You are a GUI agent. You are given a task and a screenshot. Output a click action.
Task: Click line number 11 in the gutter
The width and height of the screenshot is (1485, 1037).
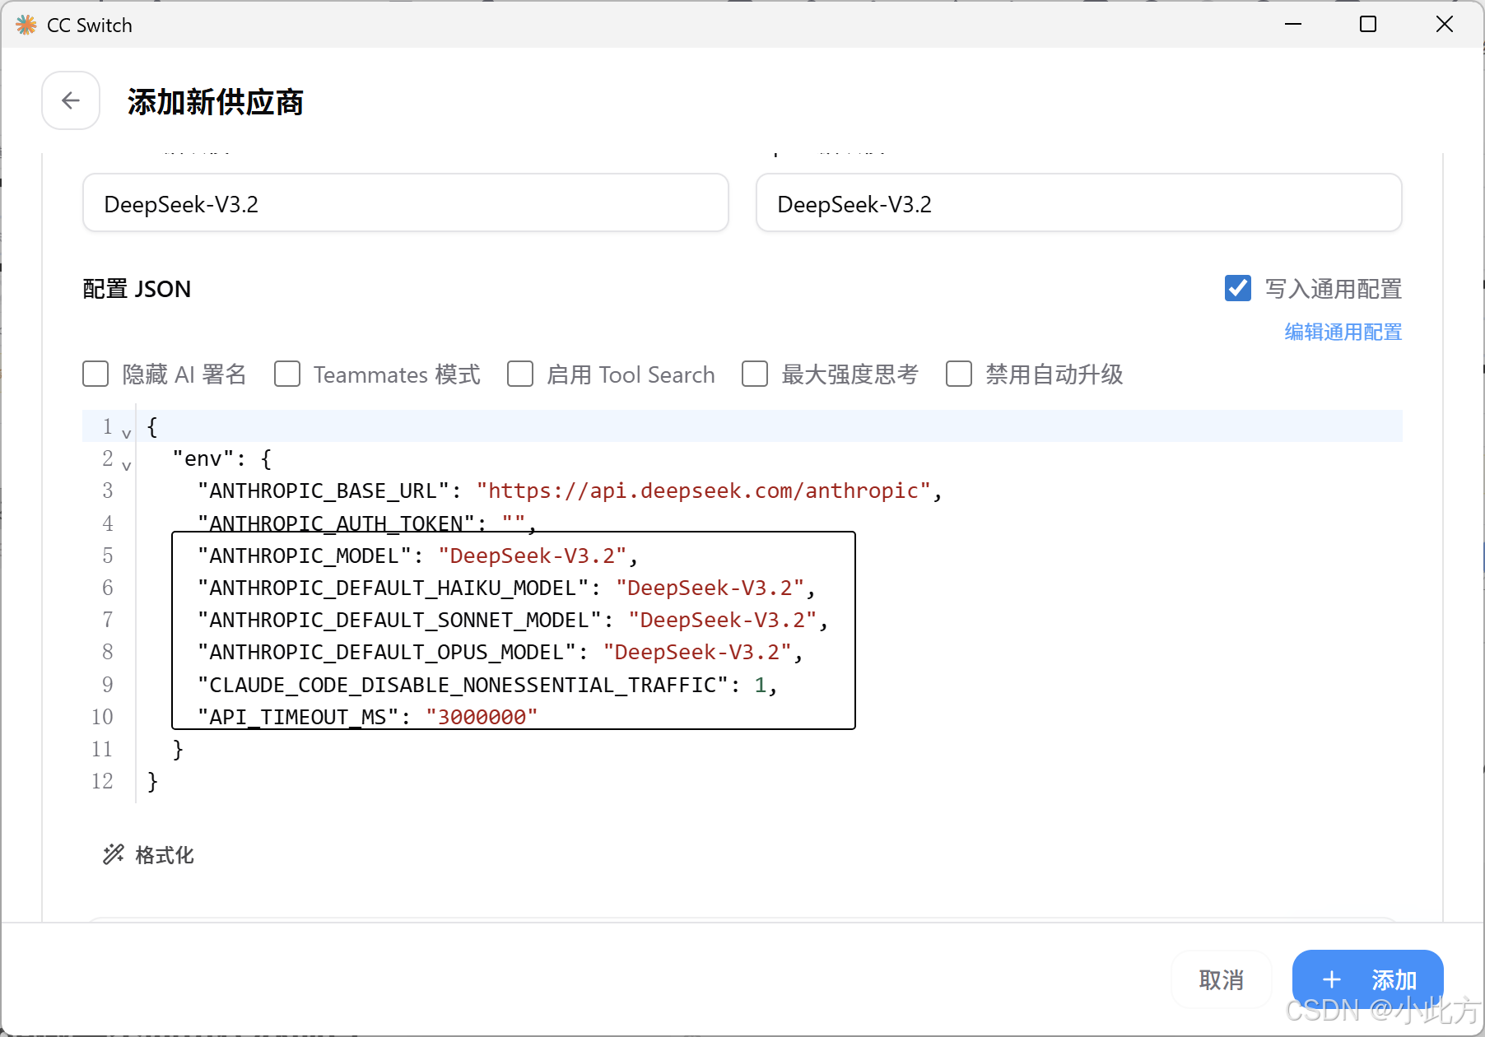102,749
